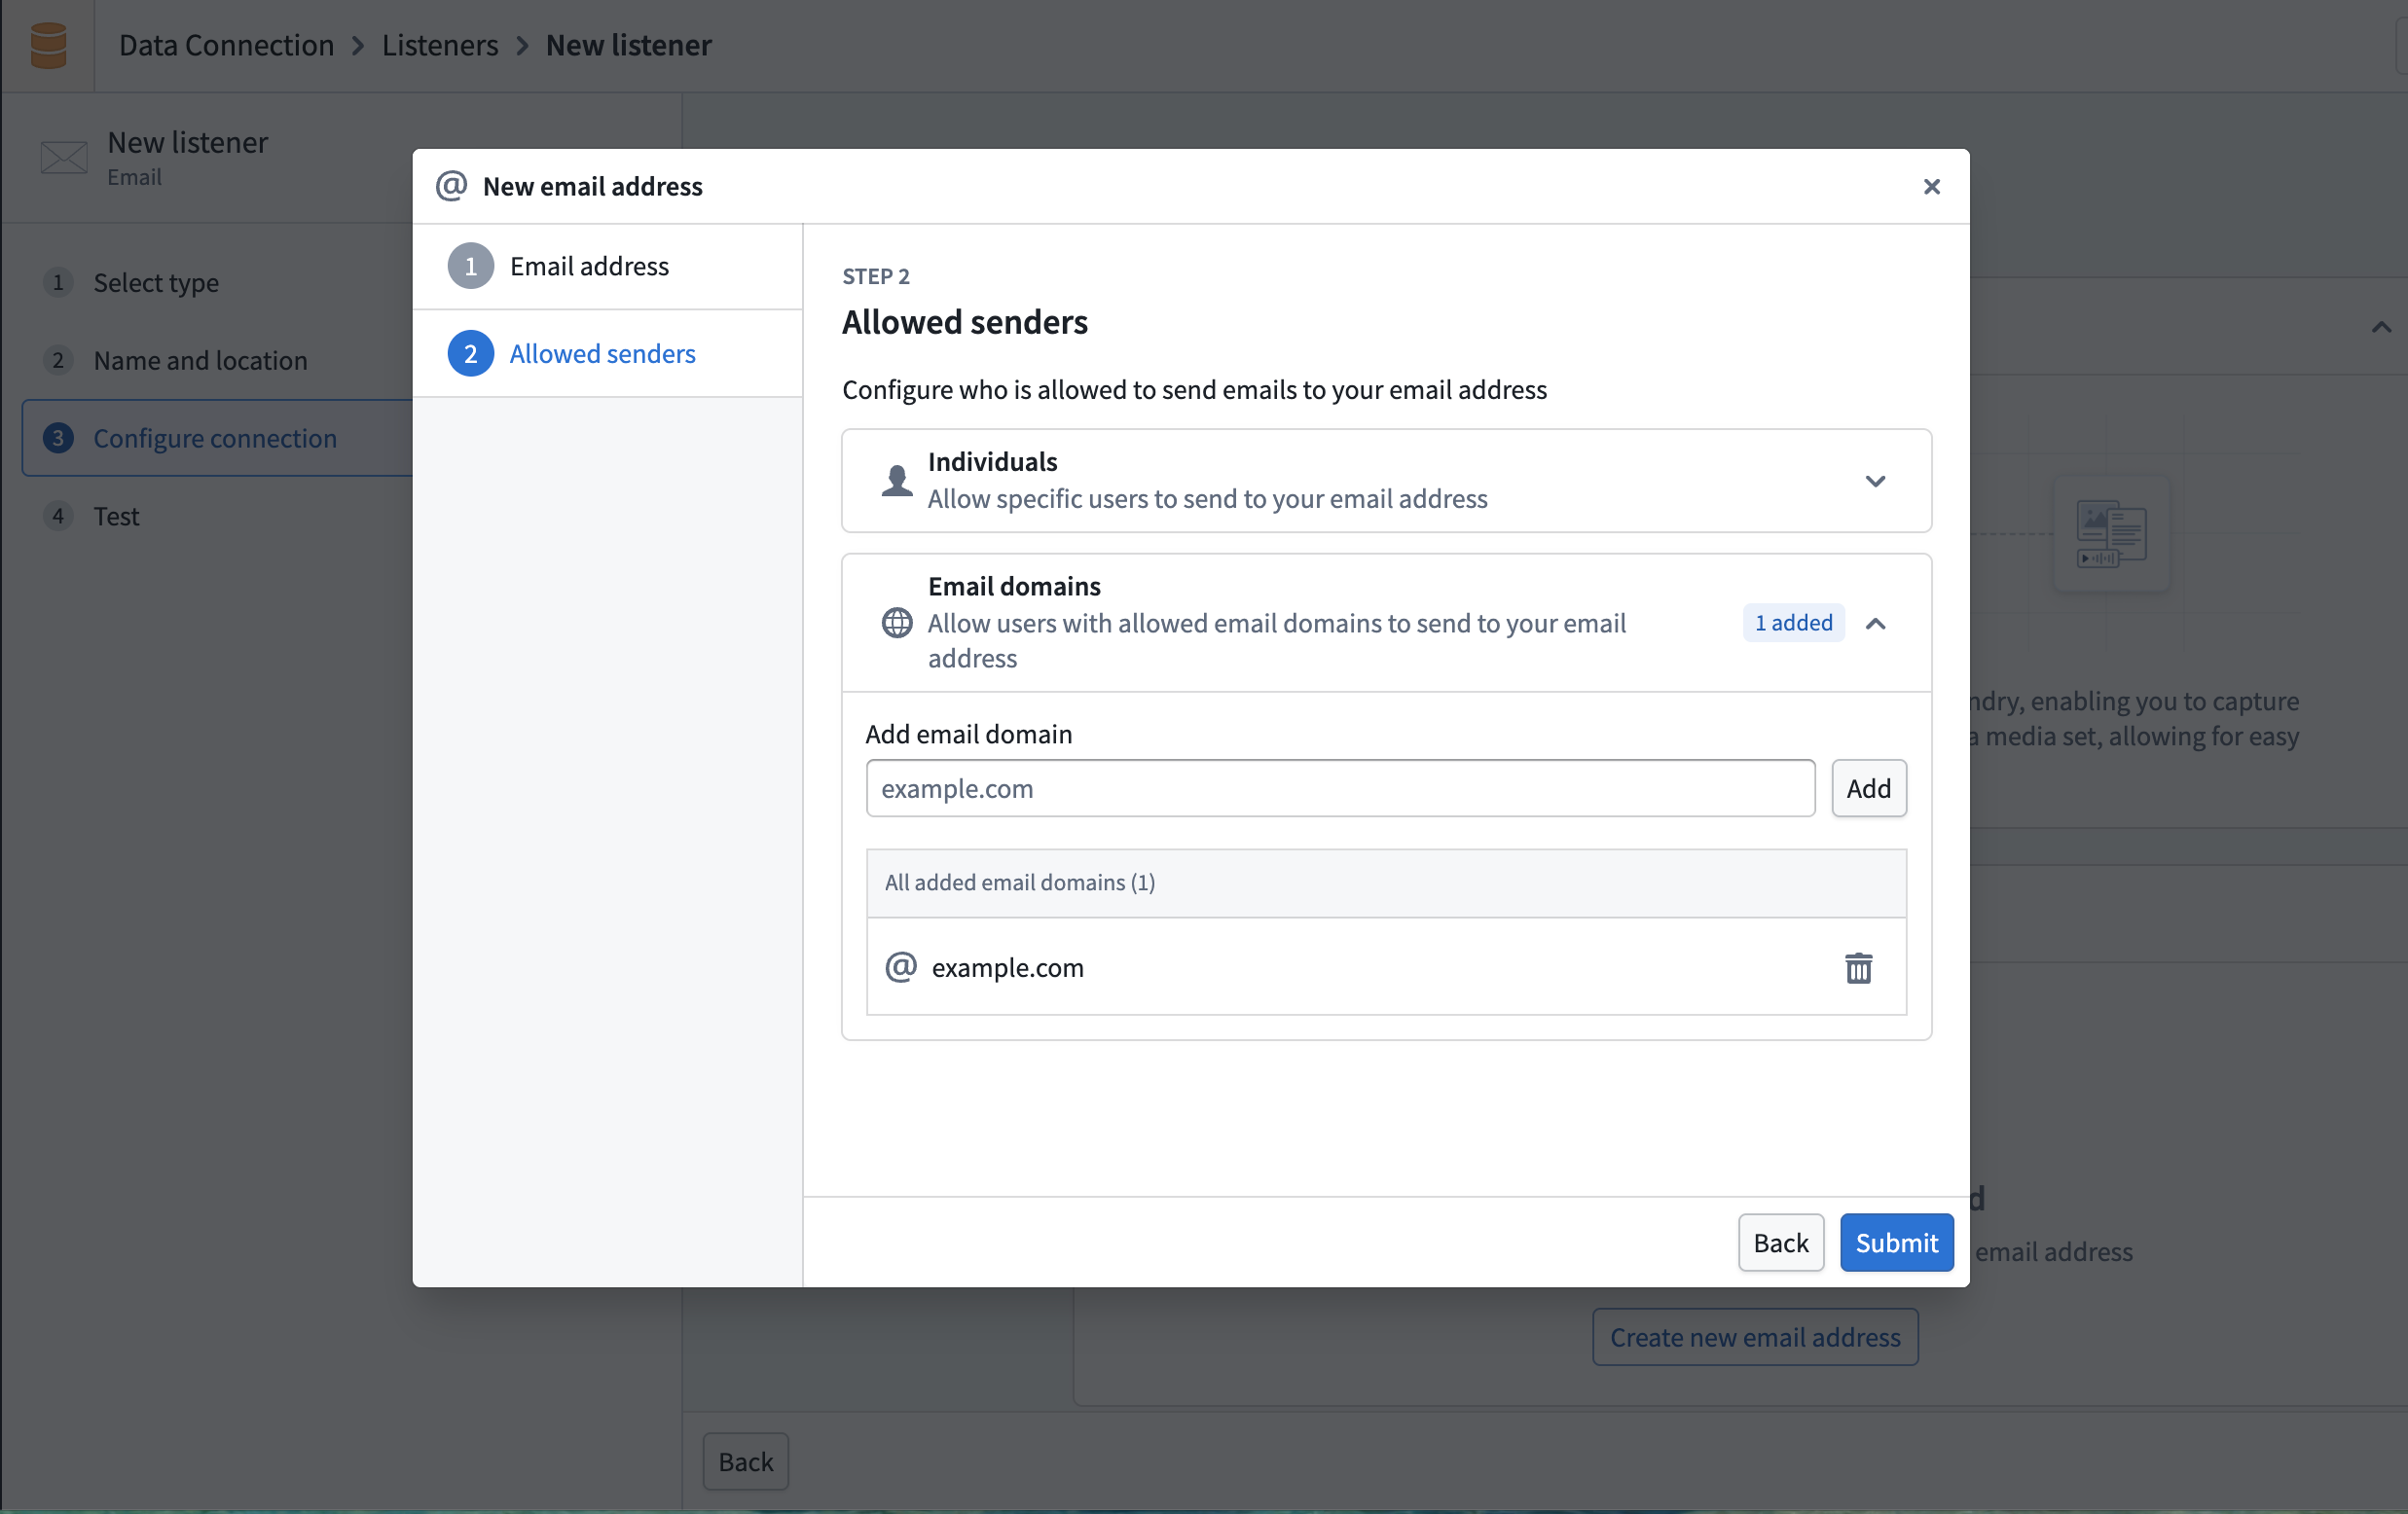Open the Configure connection step

(x=215, y=438)
